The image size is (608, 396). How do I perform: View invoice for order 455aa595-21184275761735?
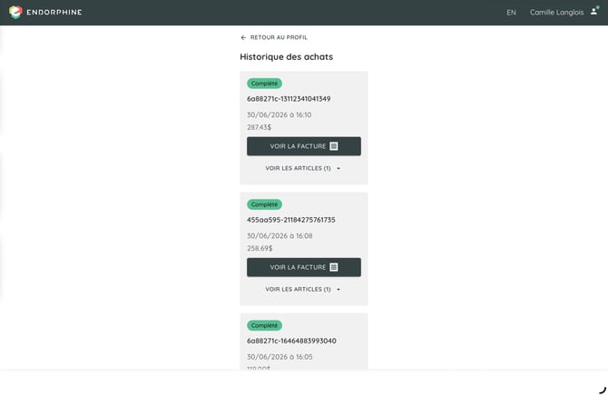[304, 267]
